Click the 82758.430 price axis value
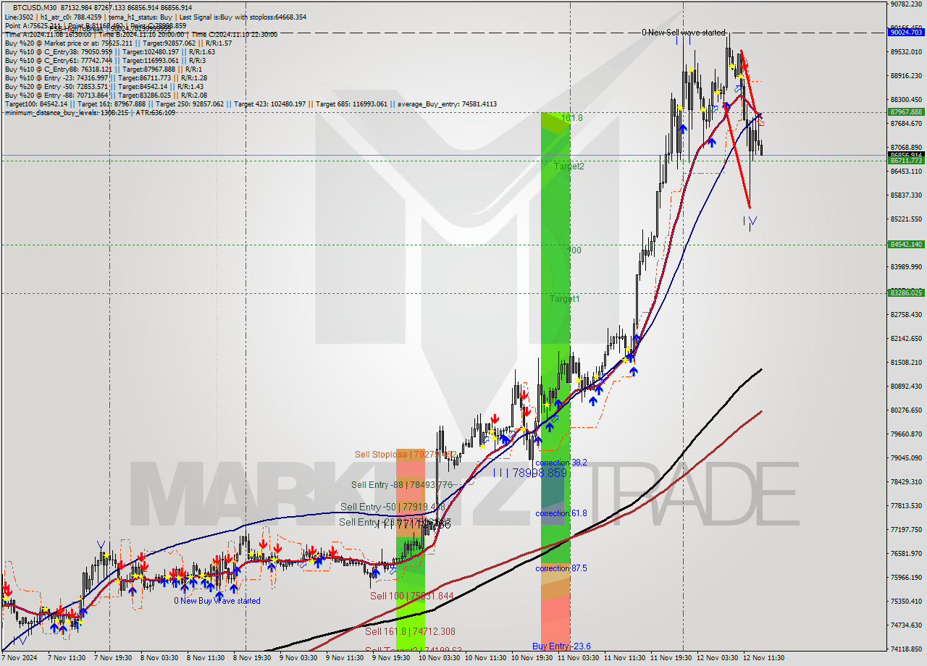 click(906, 315)
